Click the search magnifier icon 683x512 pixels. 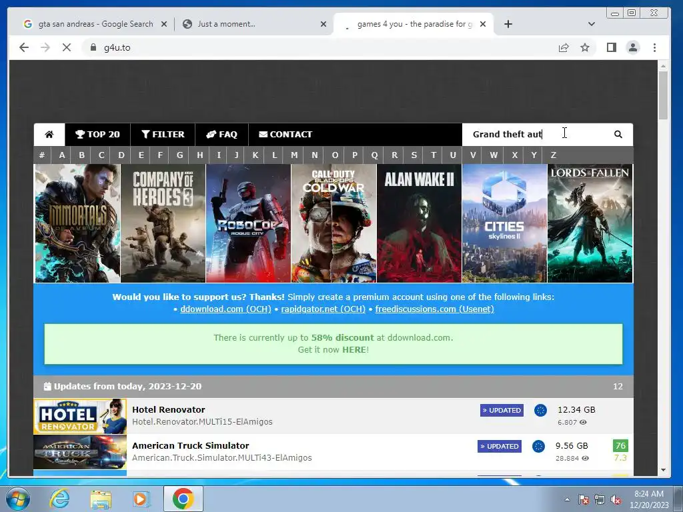pos(618,135)
